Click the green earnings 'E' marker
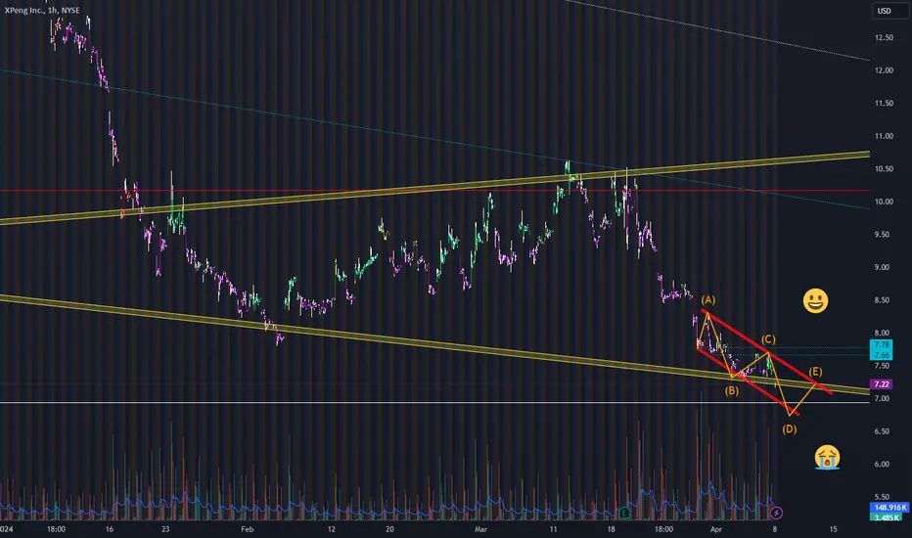 point(624,513)
